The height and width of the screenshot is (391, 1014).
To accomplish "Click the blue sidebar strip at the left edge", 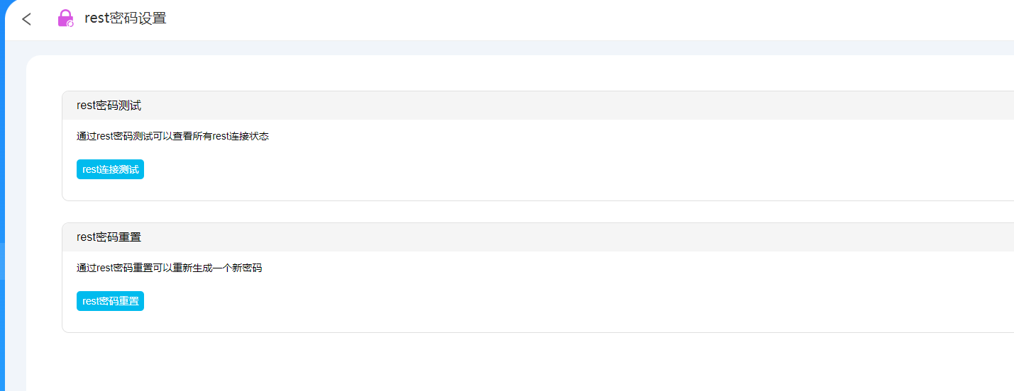I will (2, 142).
